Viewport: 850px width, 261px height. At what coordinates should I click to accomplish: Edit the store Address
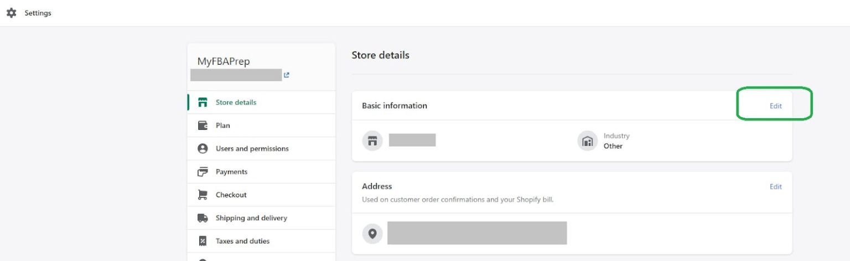[775, 187]
